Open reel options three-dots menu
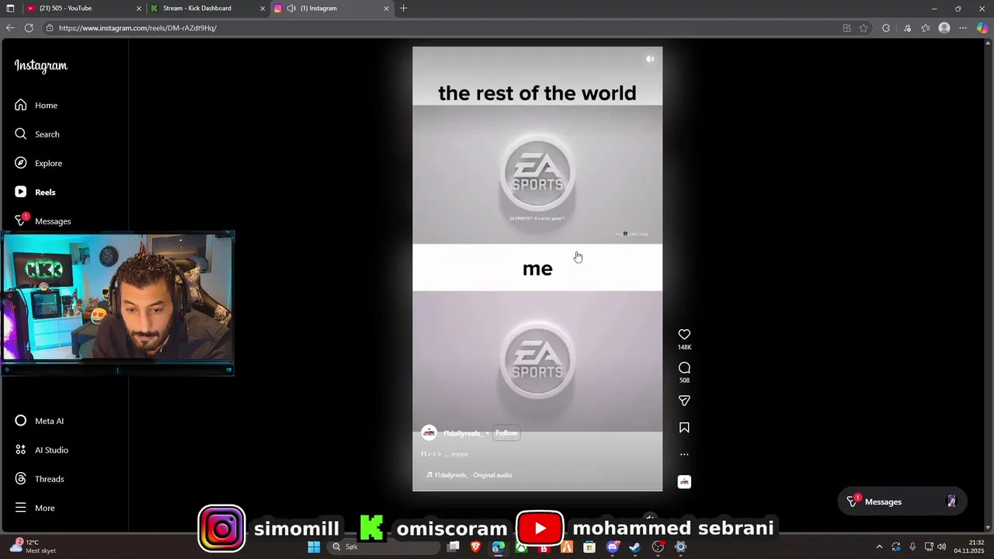The height and width of the screenshot is (559, 994). pos(684,454)
